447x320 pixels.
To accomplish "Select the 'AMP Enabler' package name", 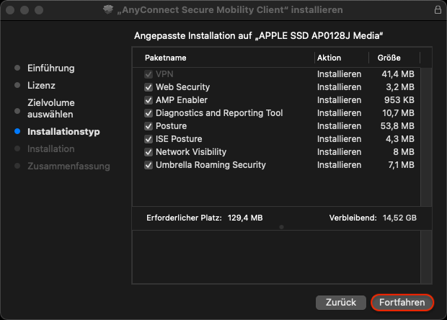I will (x=182, y=100).
